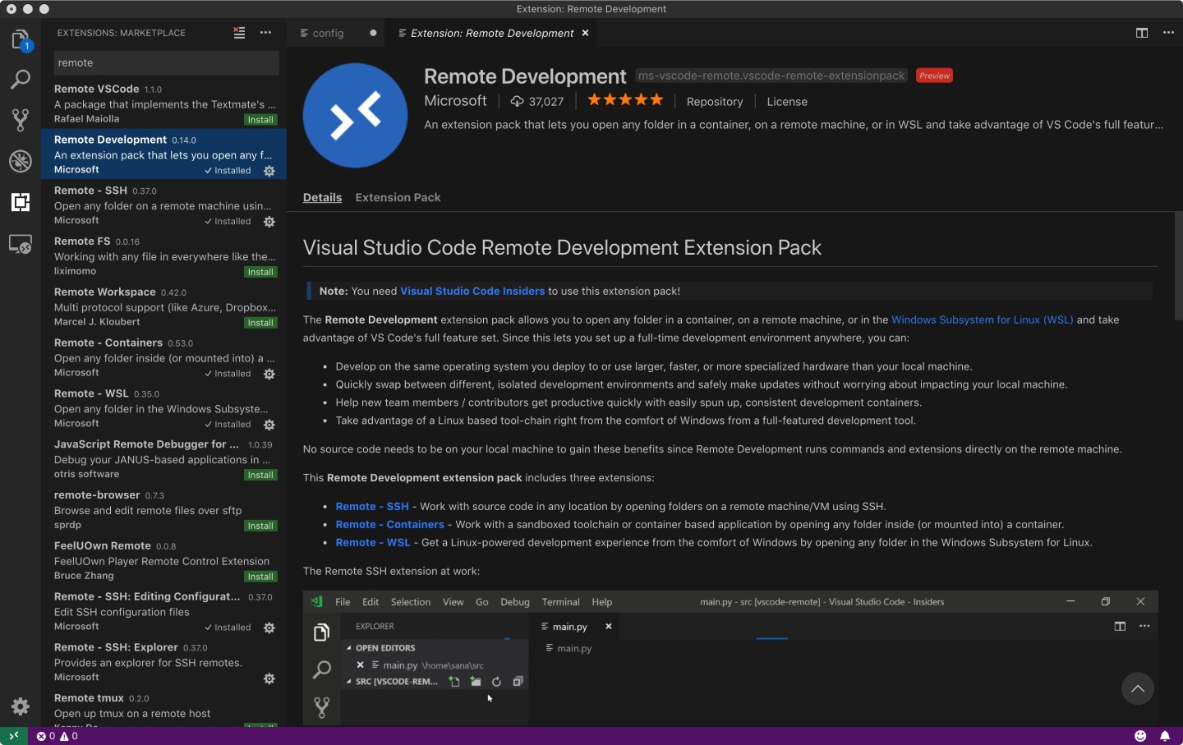The width and height of the screenshot is (1183, 745).
Task: Switch to the config editor tab
Action: (328, 33)
